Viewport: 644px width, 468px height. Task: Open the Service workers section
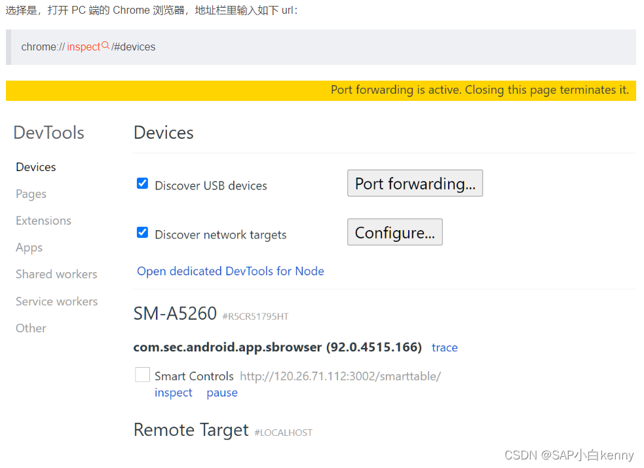[x=56, y=302]
